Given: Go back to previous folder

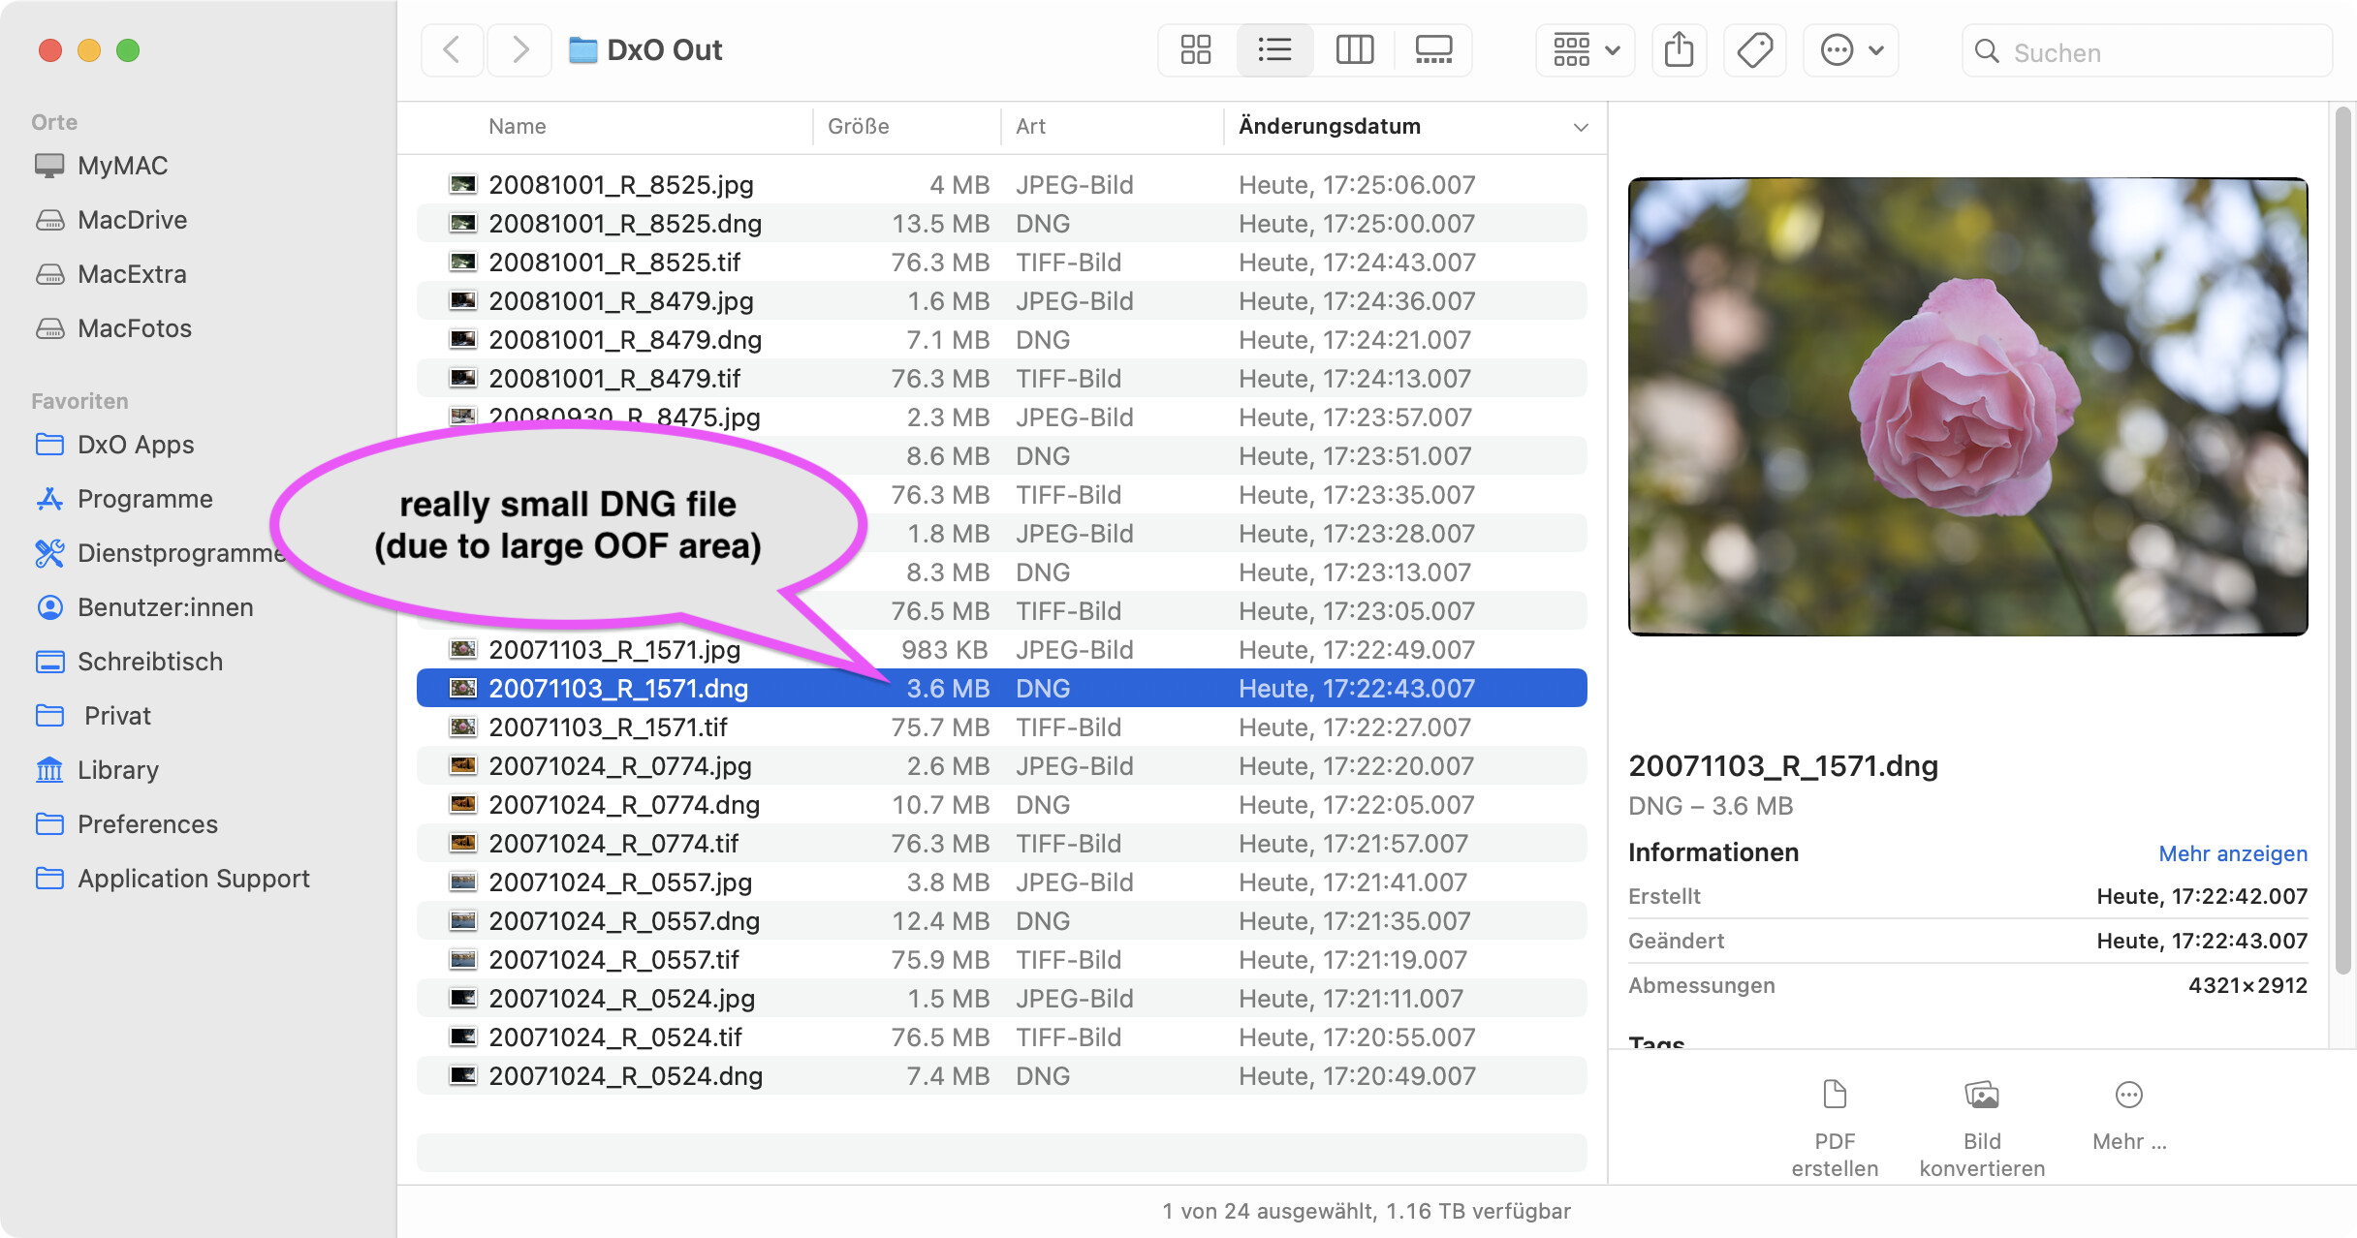Looking at the screenshot, I should point(452,50).
